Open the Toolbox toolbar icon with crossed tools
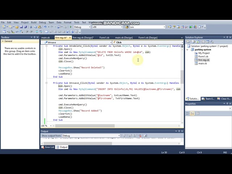This screenshot has height=174, width=232. [x=186, y=27]
